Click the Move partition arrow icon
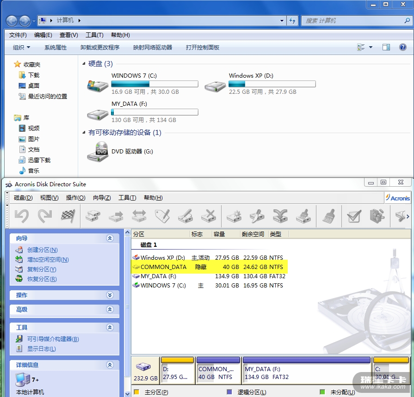Screen dimensions: 414x397 [116, 216]
